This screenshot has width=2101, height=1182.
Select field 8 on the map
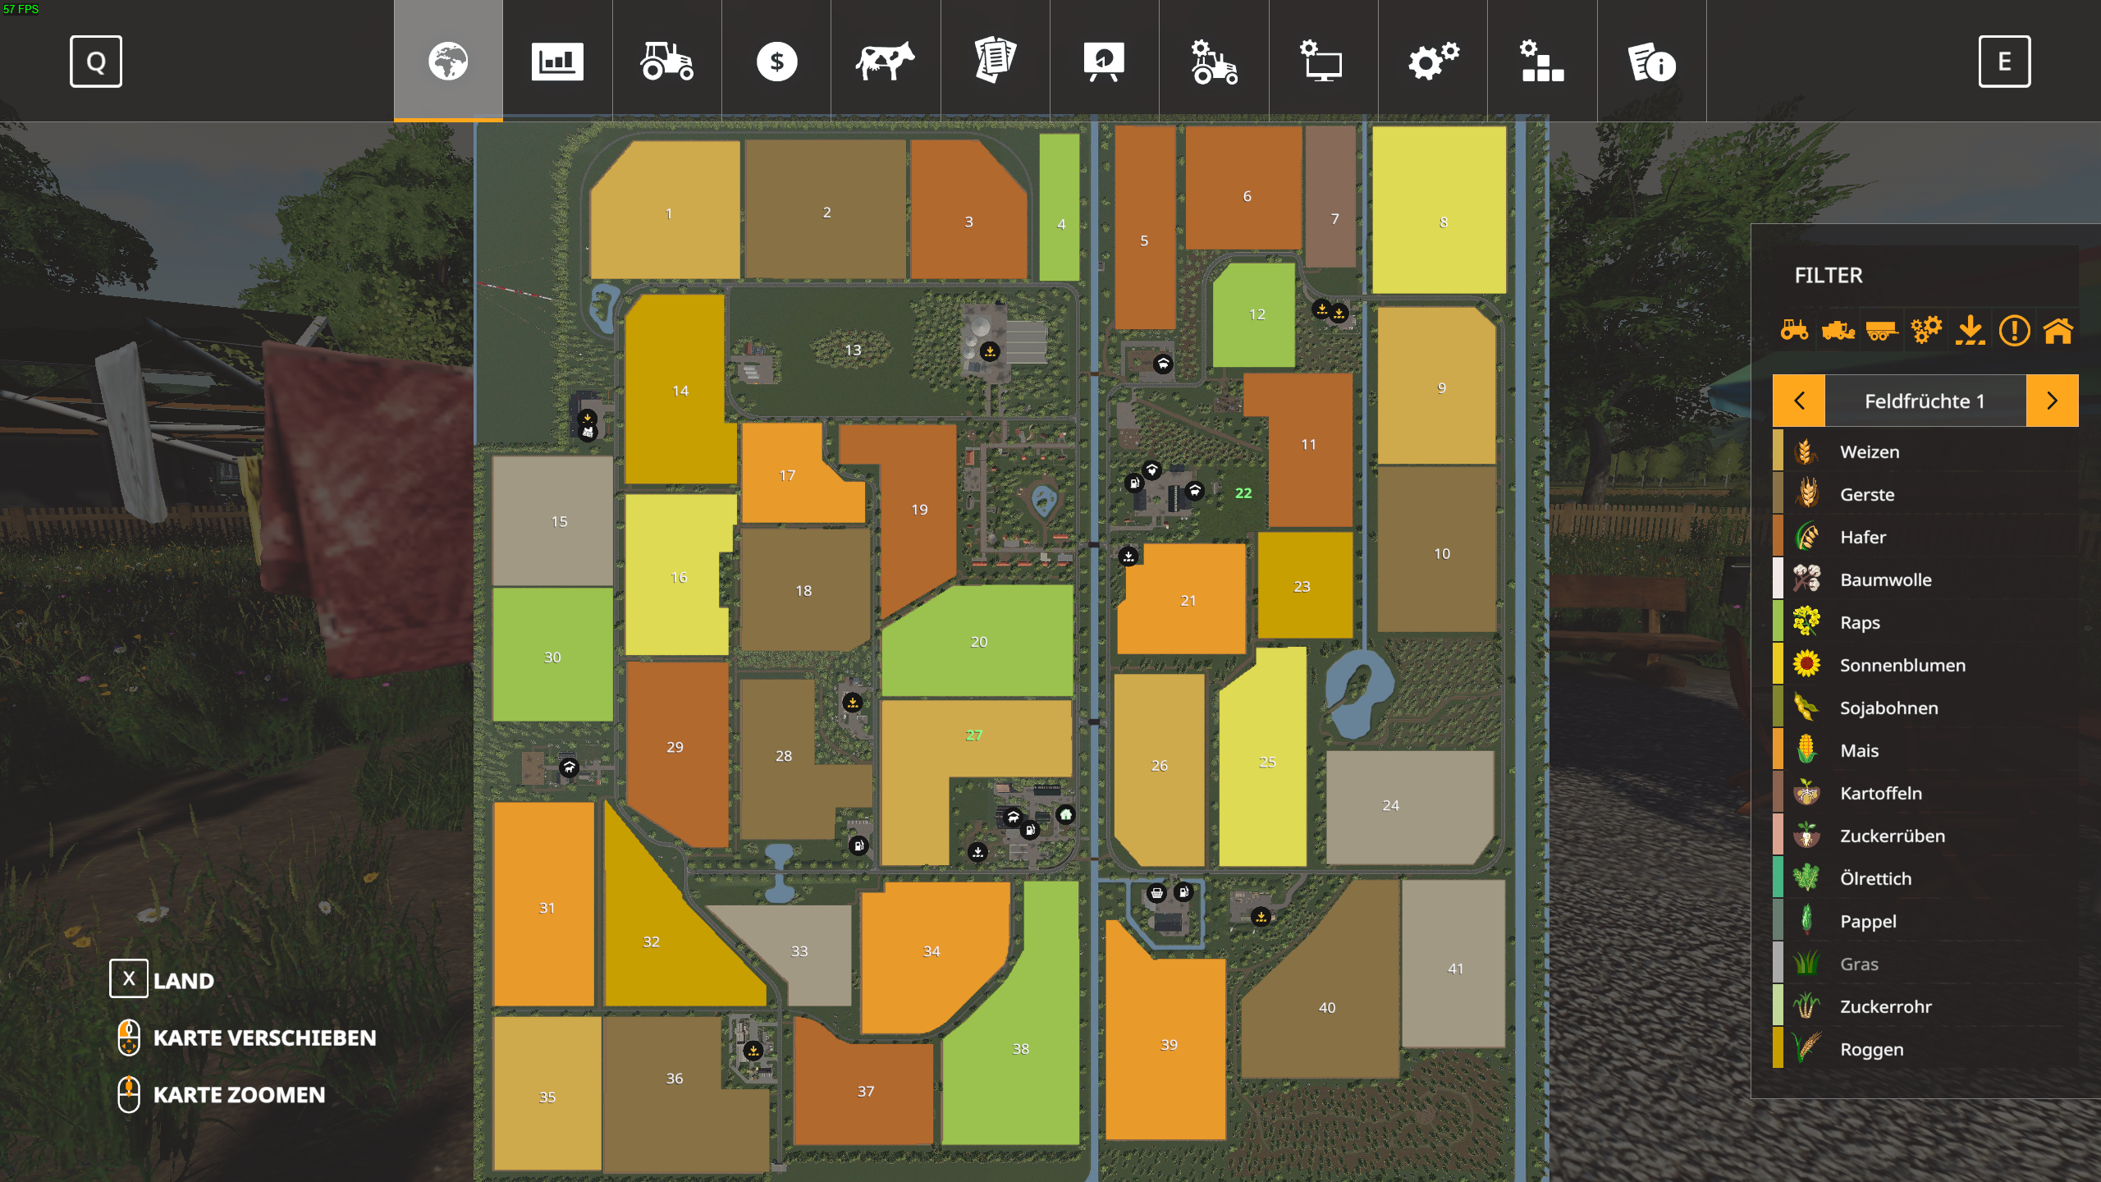pyautogui.click(x=1440, y=210)
